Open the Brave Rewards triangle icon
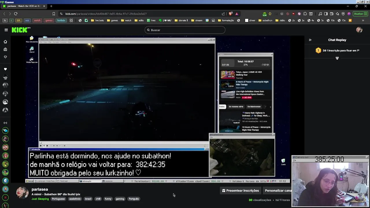The height and width of the screenshot is (208, 370). (237, 14)
